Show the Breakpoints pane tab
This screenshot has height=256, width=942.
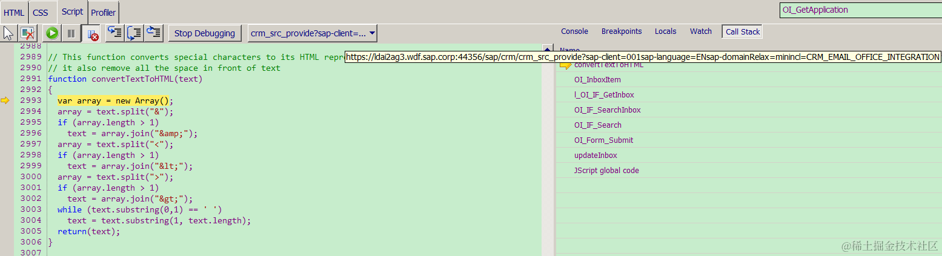(x=622, y=31)
